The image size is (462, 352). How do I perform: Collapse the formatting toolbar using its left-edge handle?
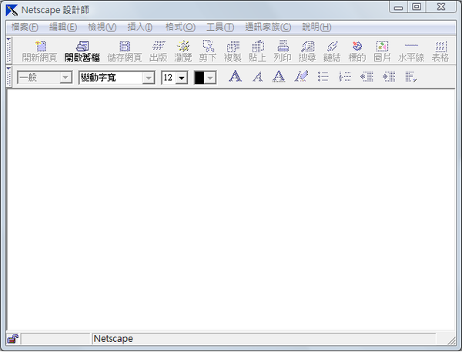(8, 77)
